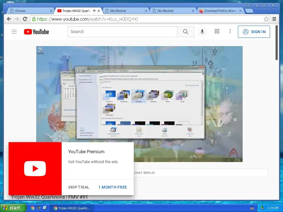Open the Chrome profile icon in title bar
The image size is (283, 212).
point(248,5)
